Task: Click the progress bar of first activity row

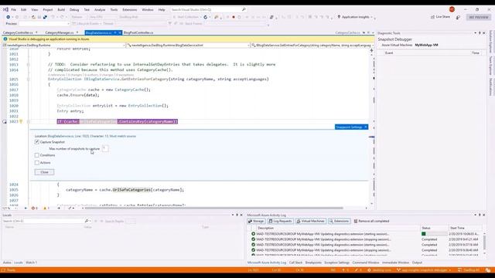Action: coord(435,234)
